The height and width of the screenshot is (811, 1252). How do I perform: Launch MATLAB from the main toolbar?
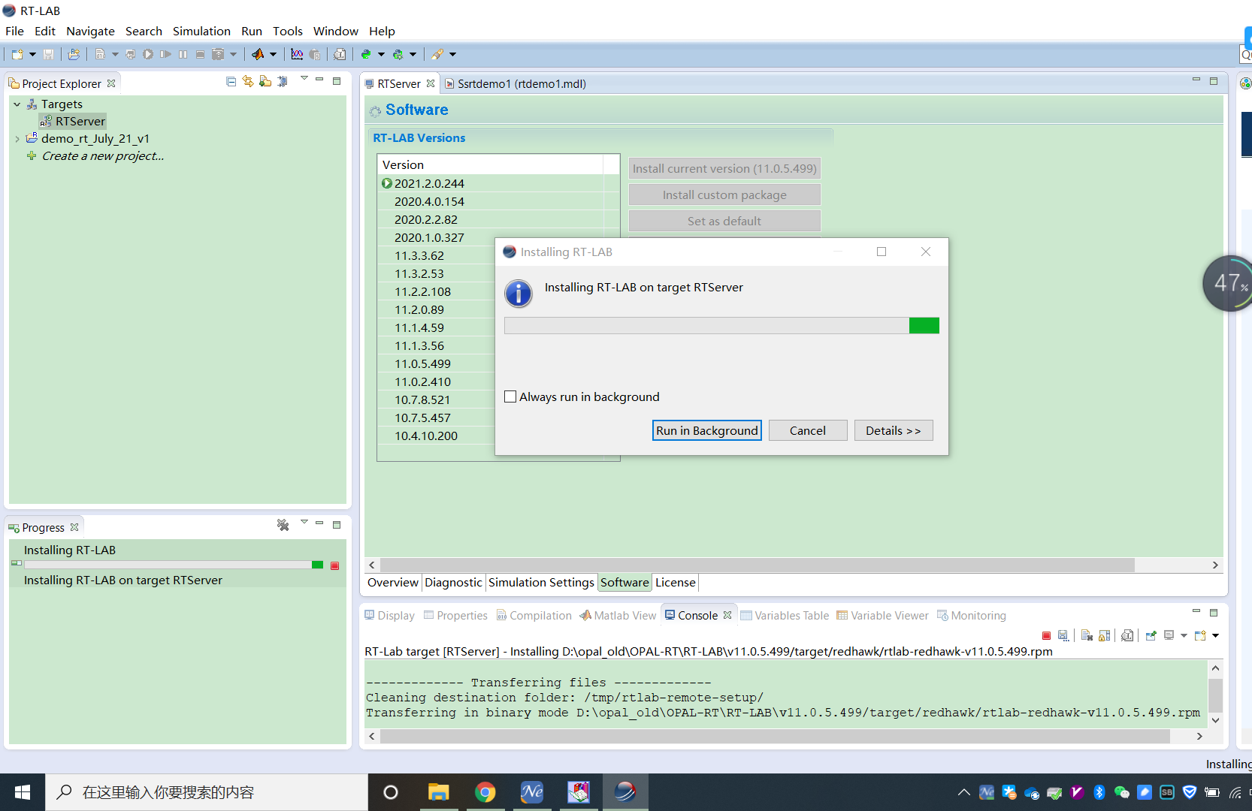pyautogui.click(x=259, y=54)
